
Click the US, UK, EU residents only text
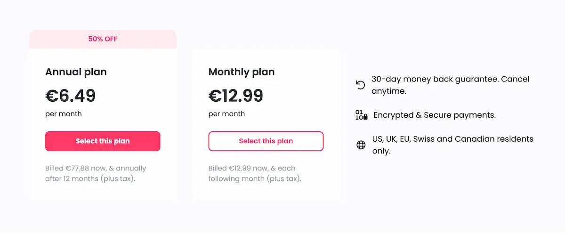tap(452, 139)
